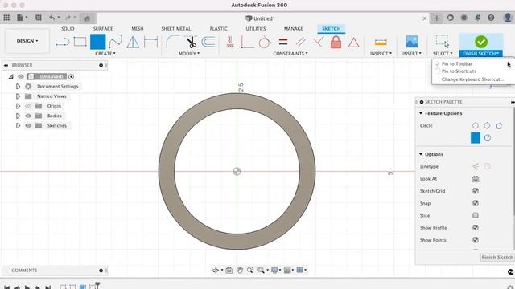Choose 3-tangent circle in Sketch Palette

pyautogui.click(x=487, y=138)
